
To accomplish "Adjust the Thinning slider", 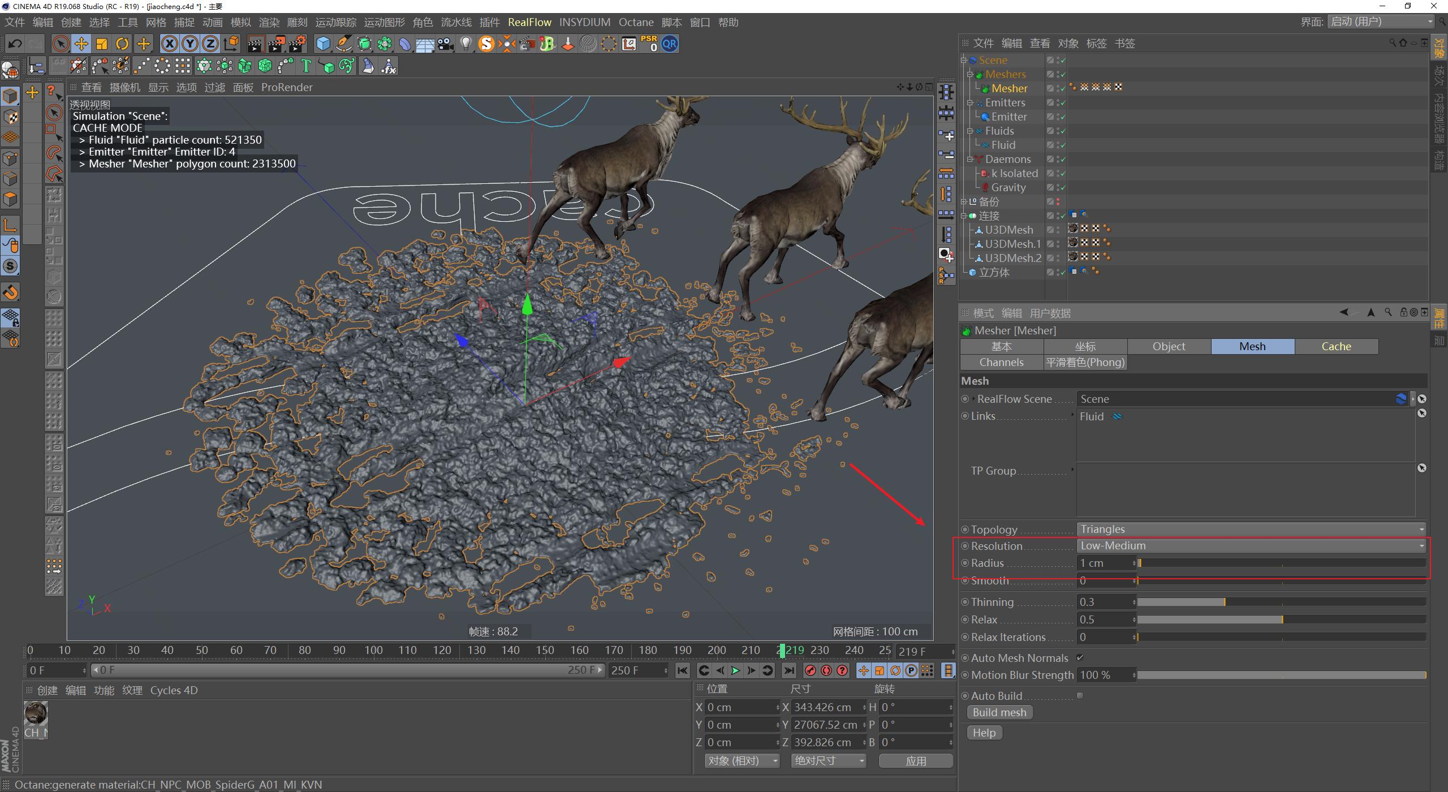I will click(1225, 602).
